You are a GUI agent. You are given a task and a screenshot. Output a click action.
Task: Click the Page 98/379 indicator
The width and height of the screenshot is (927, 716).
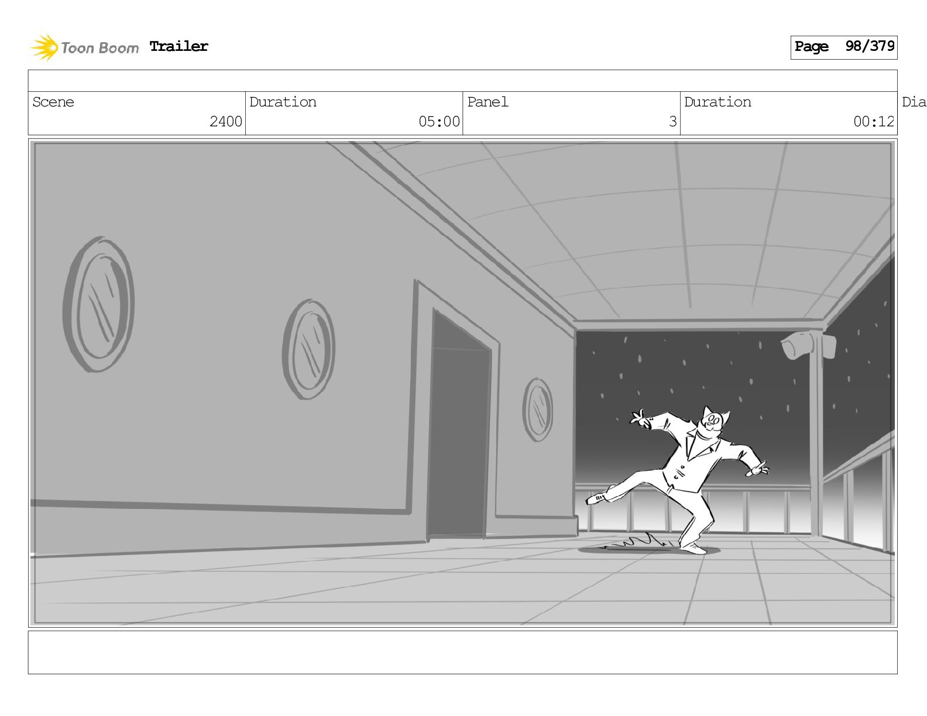click(843, 47)
